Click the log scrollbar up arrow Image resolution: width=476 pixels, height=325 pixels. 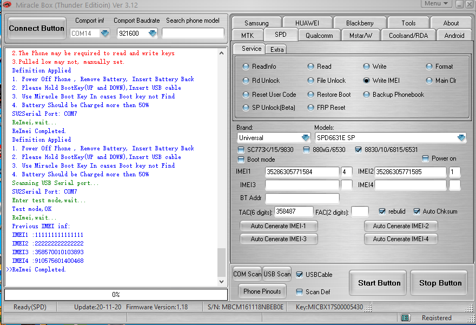(222, 53)
